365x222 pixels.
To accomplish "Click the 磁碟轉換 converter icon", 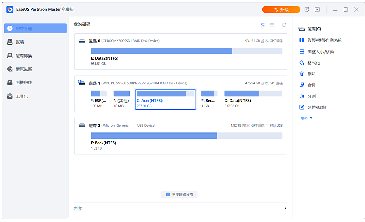I will [x=10, y=56].
